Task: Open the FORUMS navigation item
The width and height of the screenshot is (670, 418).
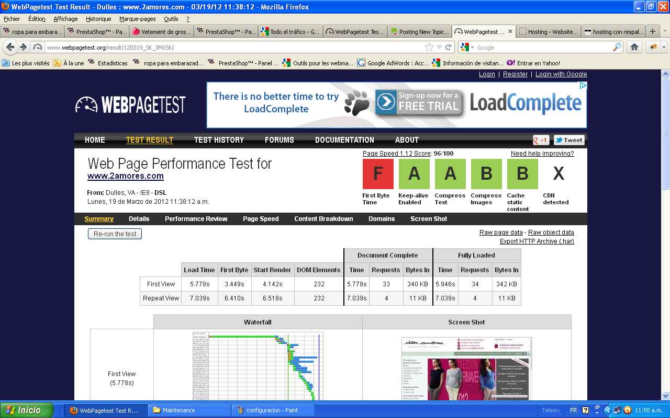Action: click(280, 140)
